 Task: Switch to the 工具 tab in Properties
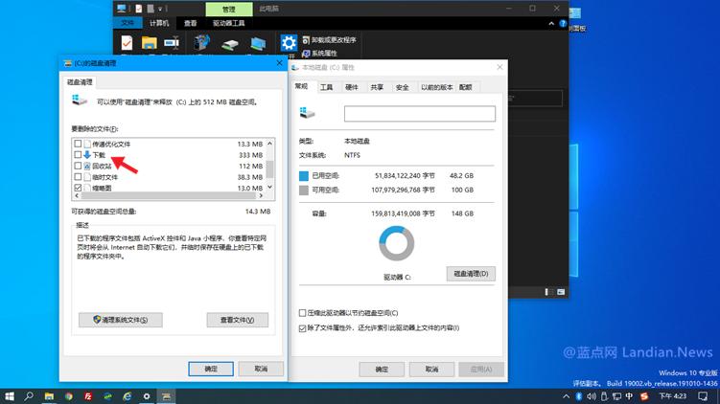pyautogui.click(x=327, y=87)
